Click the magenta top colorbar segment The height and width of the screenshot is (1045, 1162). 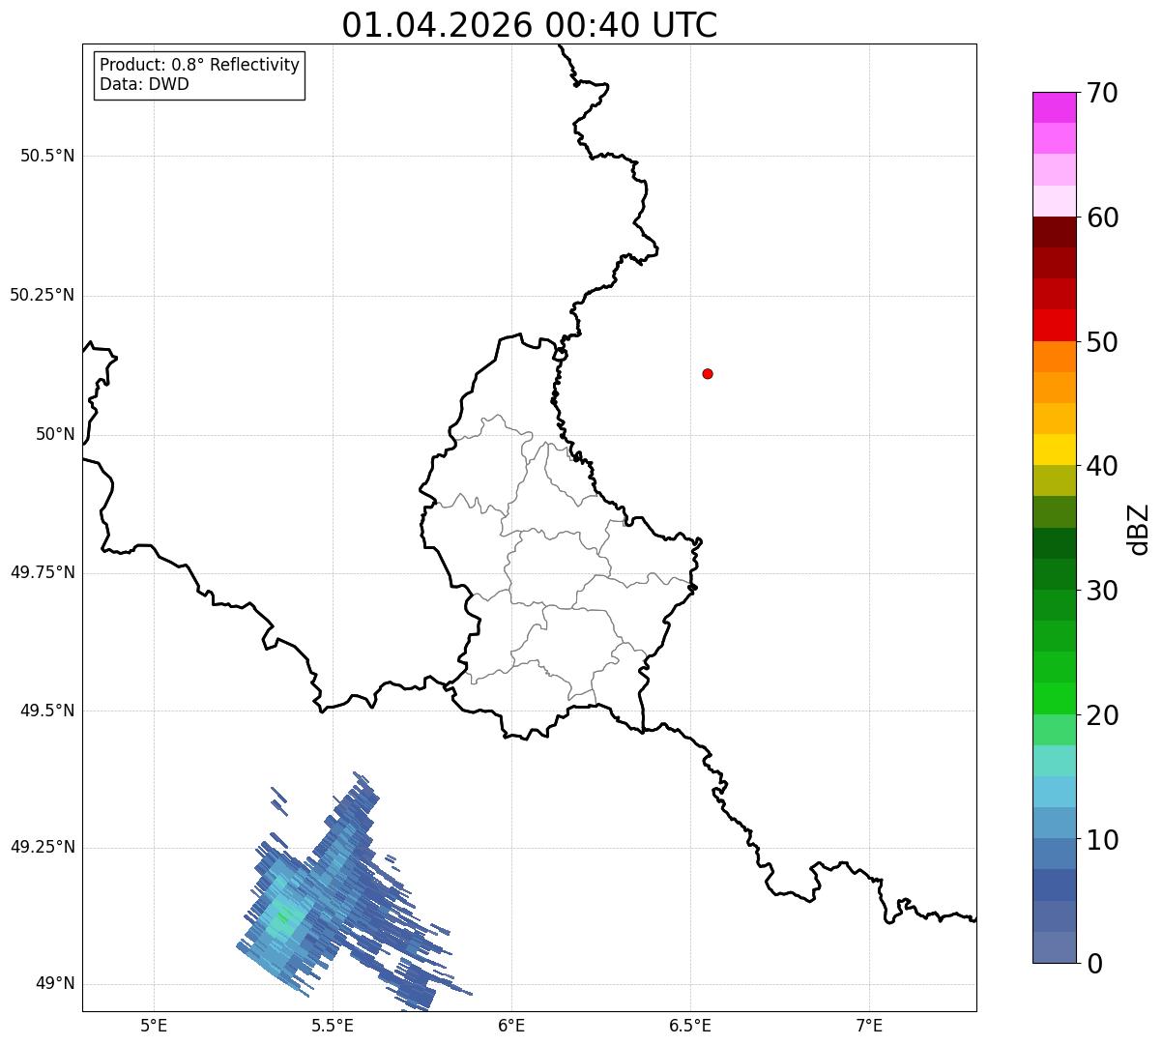[x=1054, y=107]
